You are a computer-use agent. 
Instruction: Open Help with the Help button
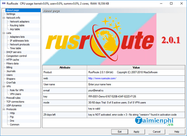[x=177, y=131]
